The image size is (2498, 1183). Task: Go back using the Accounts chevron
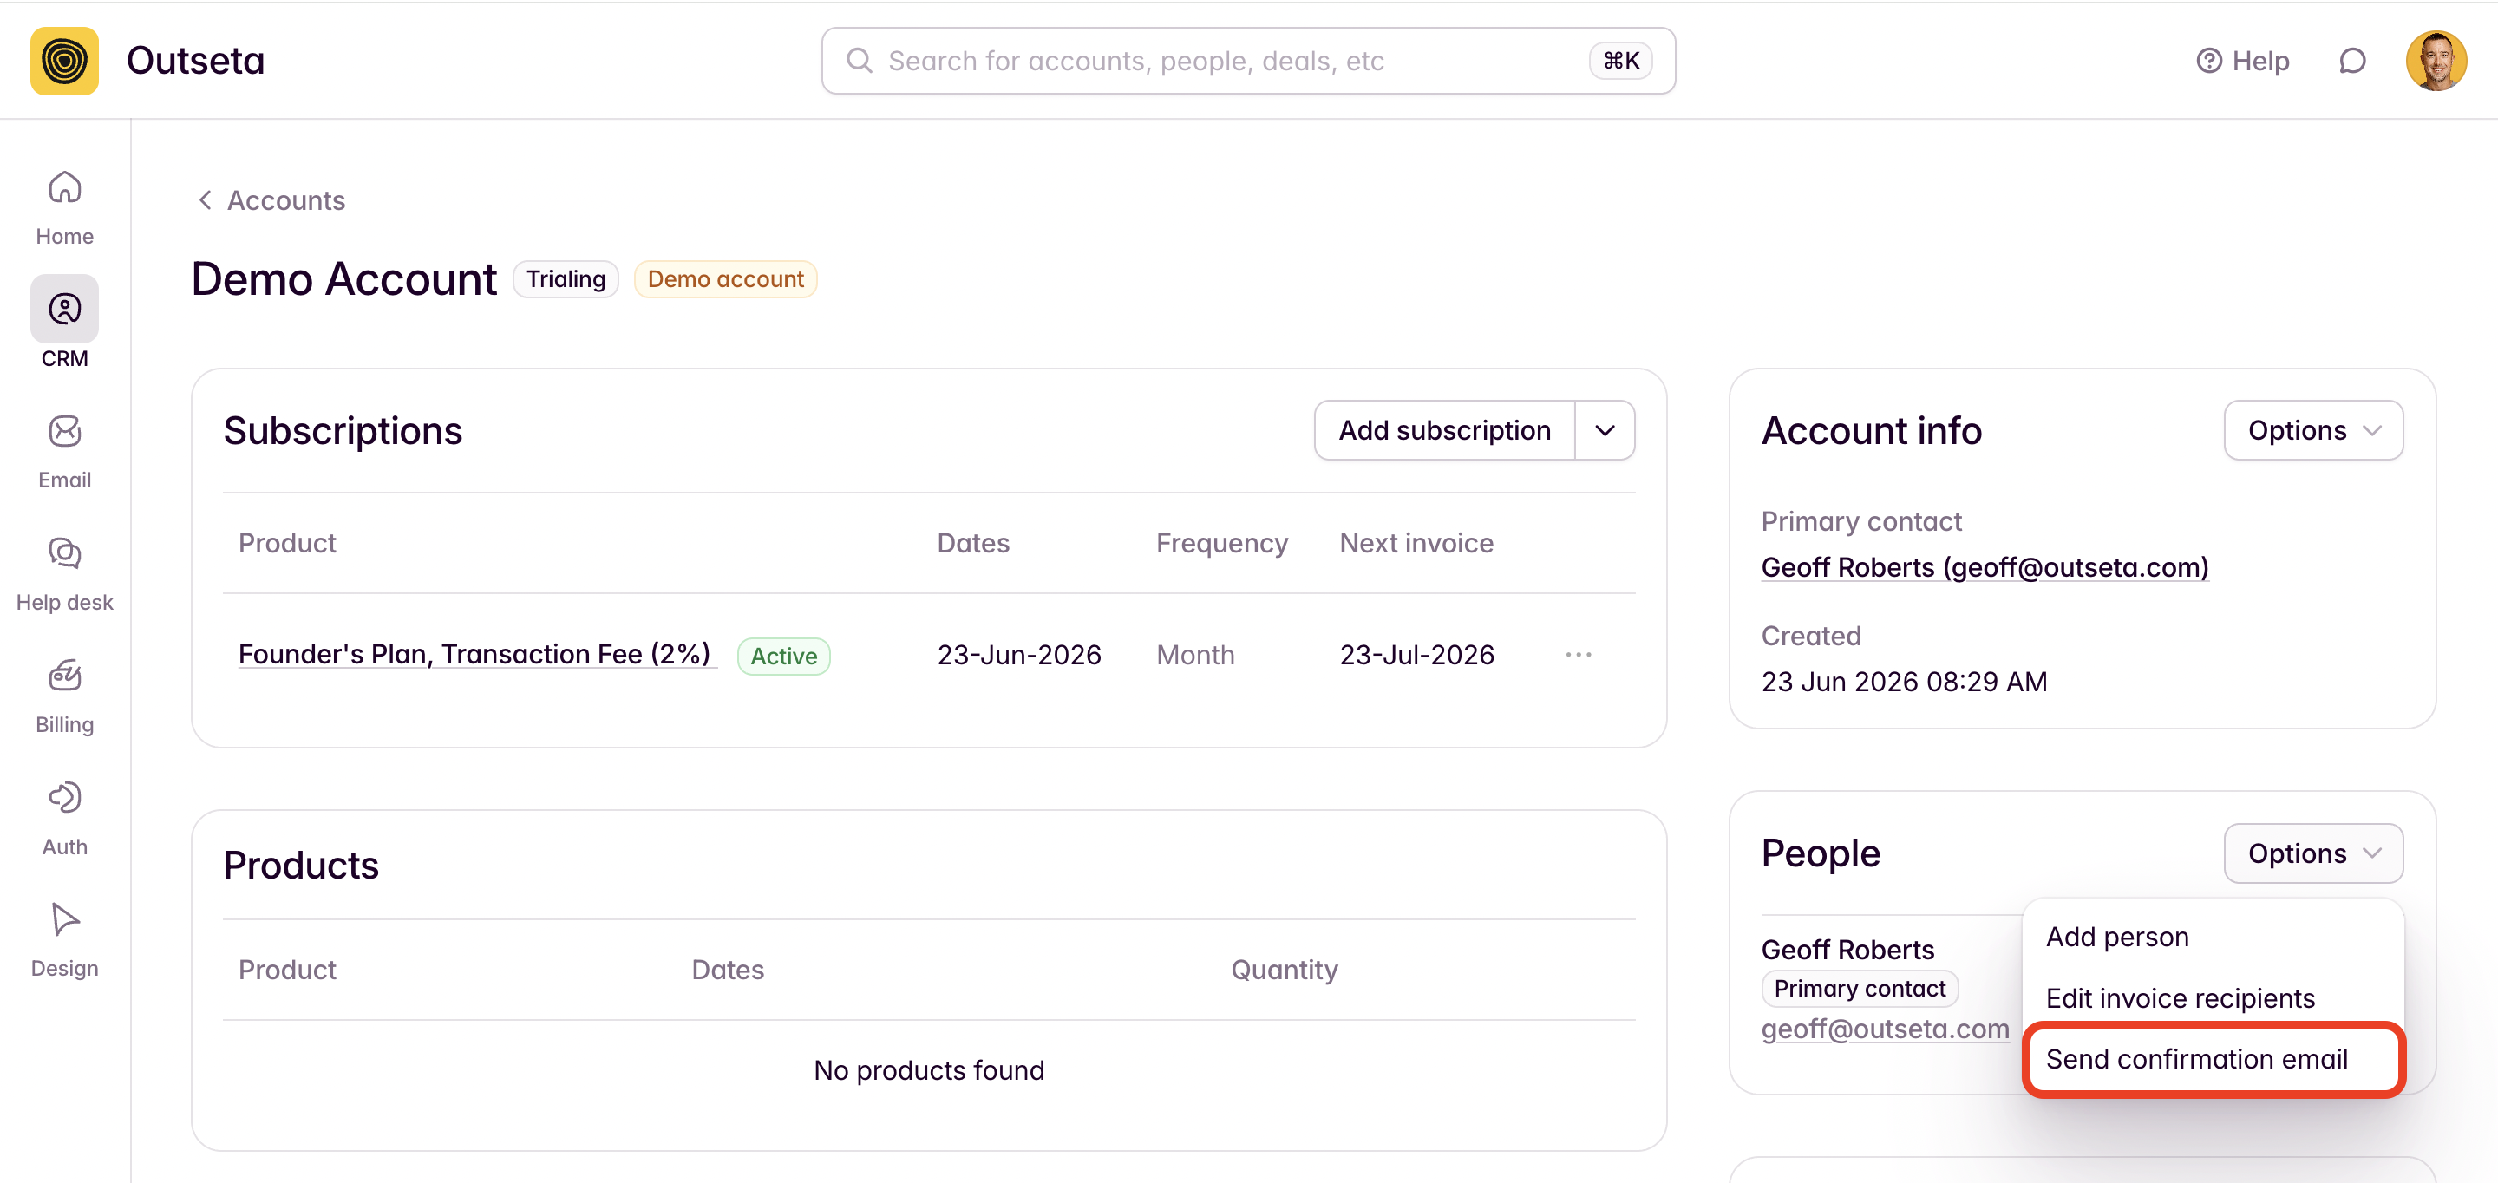pyautogui.click(x=205, y=199)
